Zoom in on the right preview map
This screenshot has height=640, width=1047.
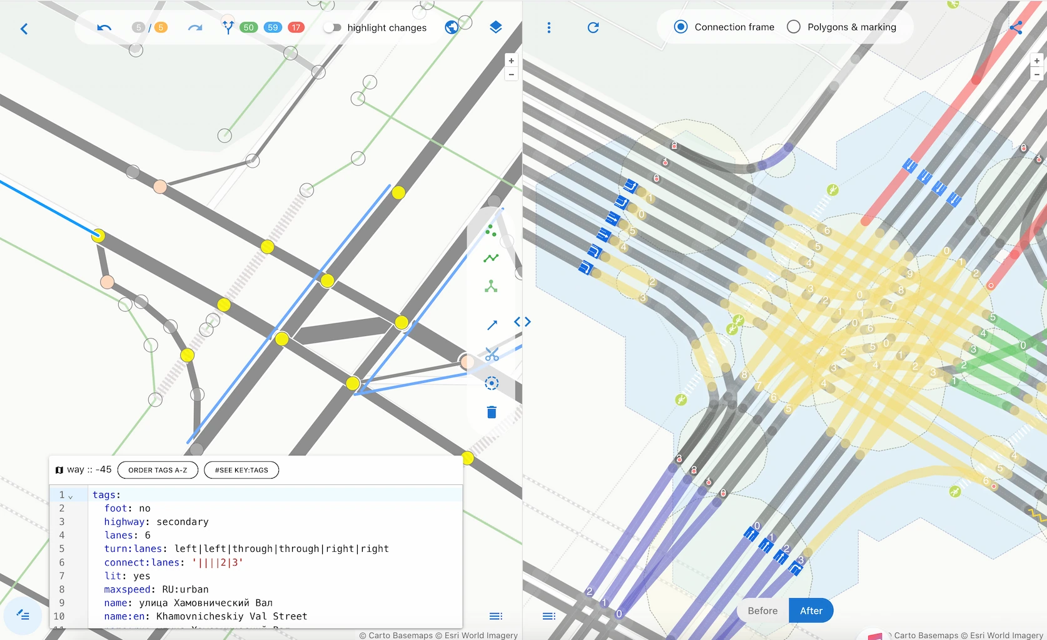[1037, 61]
